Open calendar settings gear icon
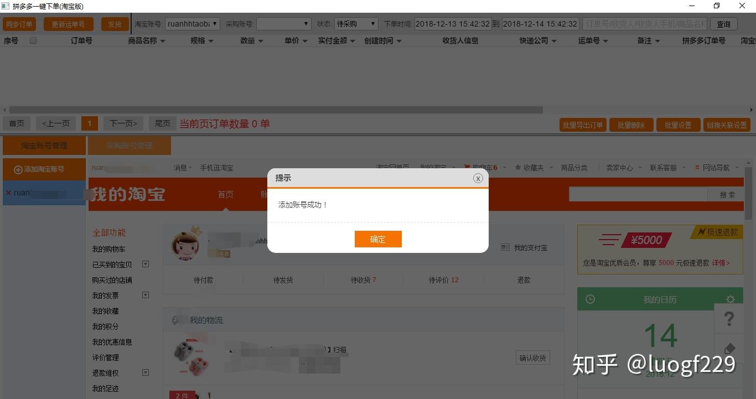The width and height of the screenshot is (756, 399). [x=731, y=299]
